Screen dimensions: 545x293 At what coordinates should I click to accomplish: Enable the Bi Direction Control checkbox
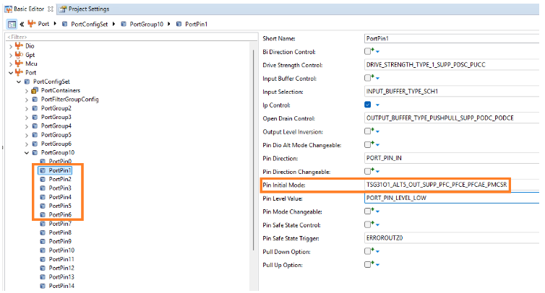click(368, 52)
